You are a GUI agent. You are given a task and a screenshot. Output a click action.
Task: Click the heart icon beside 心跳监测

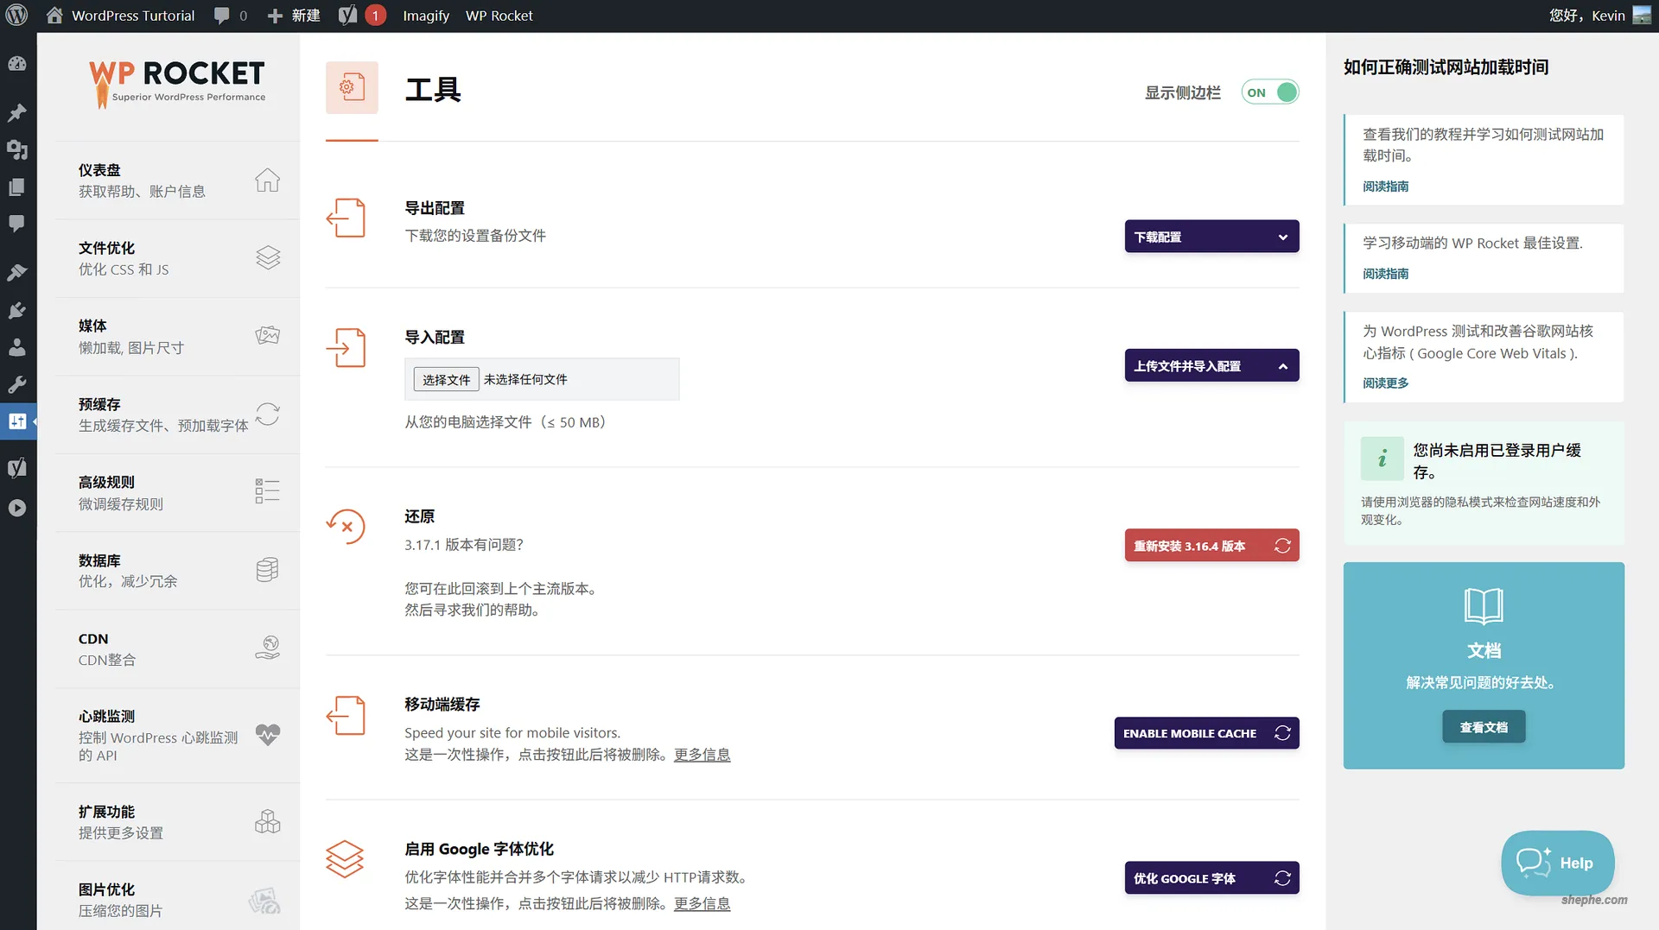268,735
